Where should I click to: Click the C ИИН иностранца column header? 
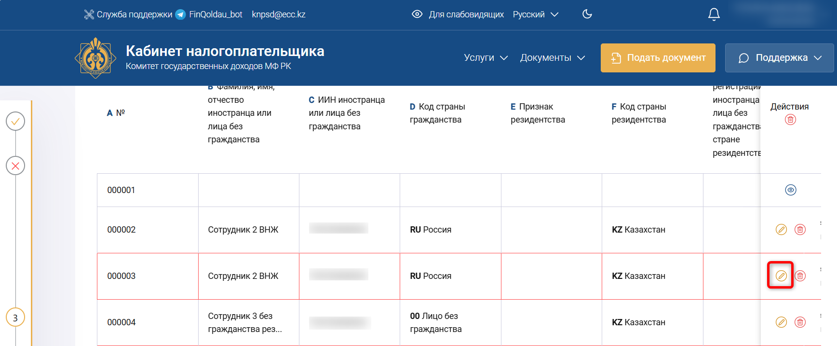[x=347, y=113]
